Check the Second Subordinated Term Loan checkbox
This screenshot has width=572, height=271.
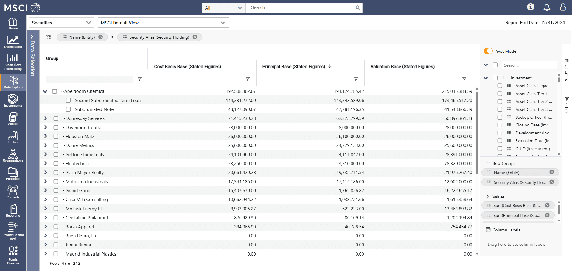point(69,101)
